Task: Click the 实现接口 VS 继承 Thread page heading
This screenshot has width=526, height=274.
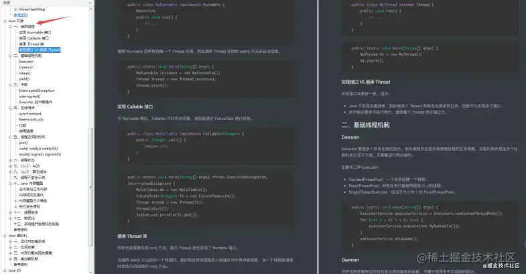Action: tap(366, 82)
